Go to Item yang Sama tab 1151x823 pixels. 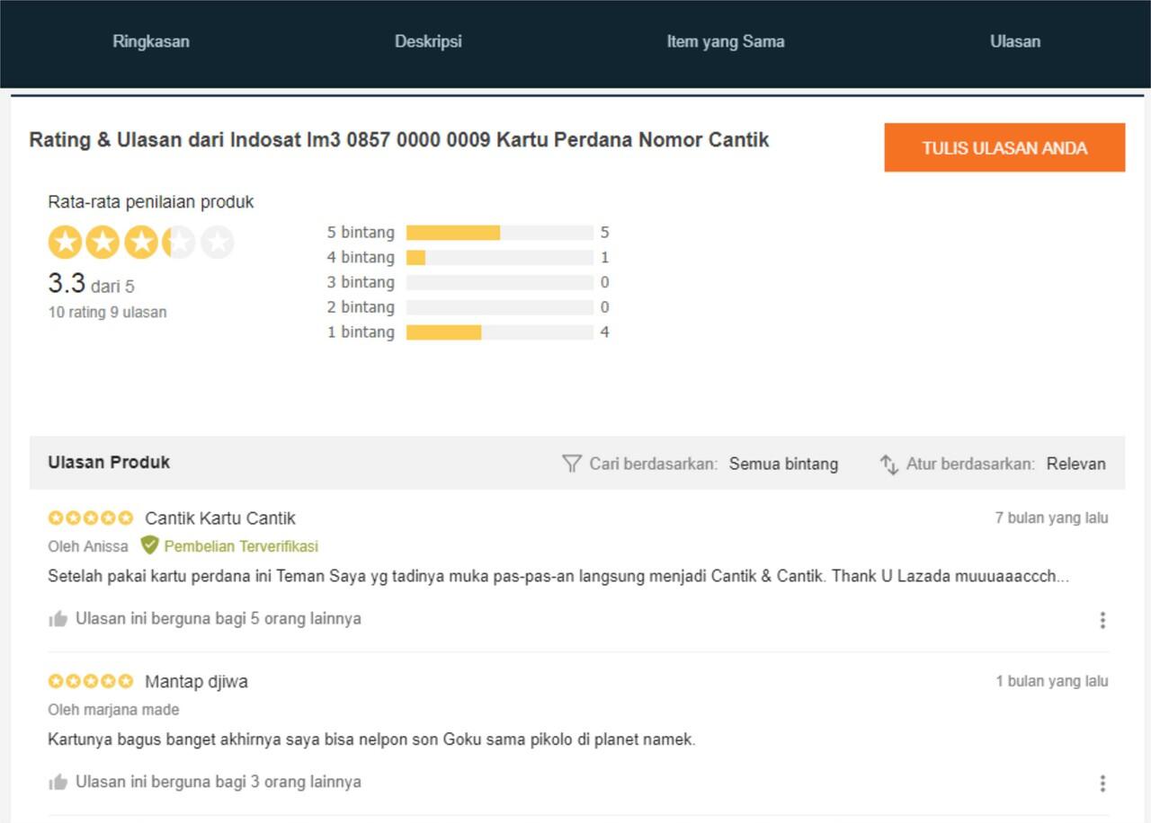[726, 41]
